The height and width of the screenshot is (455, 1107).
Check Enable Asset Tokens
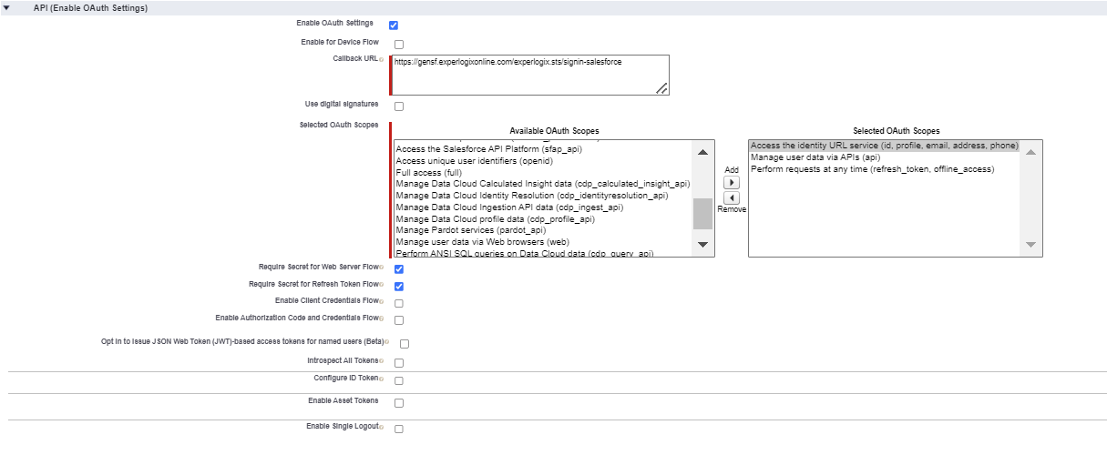pos(399,403)
